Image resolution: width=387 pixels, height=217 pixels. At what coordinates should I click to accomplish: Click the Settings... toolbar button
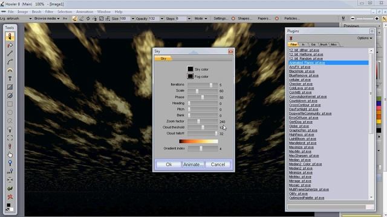tap(220, 19)
